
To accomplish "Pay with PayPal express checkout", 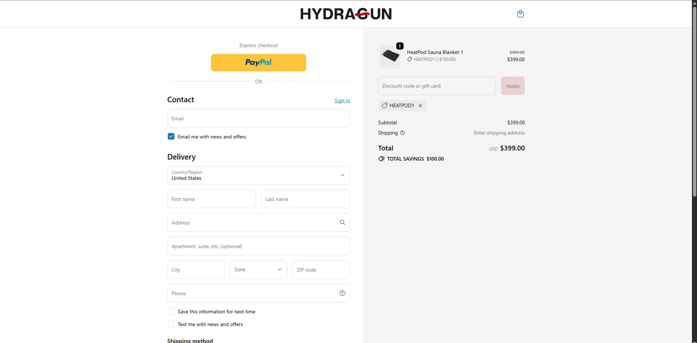I will point(258,63).
